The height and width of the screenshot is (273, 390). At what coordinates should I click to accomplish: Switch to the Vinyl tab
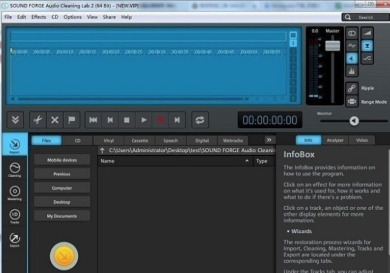pyautogui.click(x=109, y=140)
